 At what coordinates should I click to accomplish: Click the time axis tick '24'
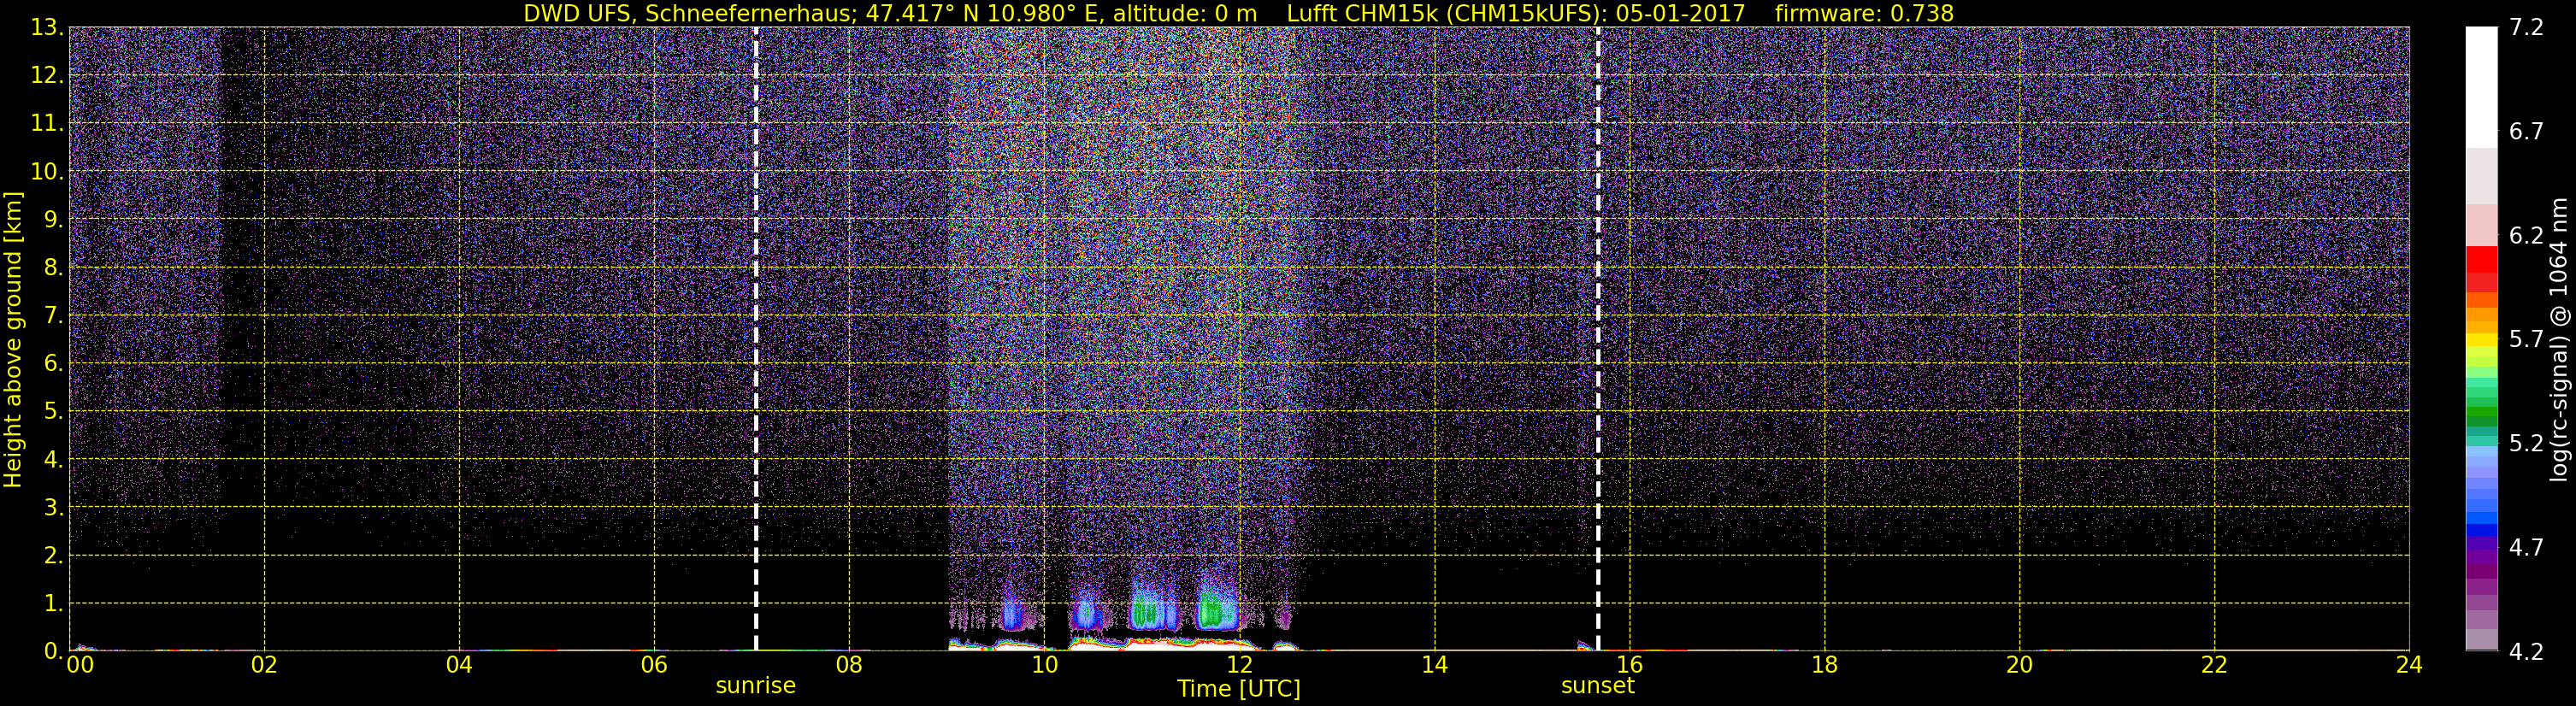point(2409,665)
